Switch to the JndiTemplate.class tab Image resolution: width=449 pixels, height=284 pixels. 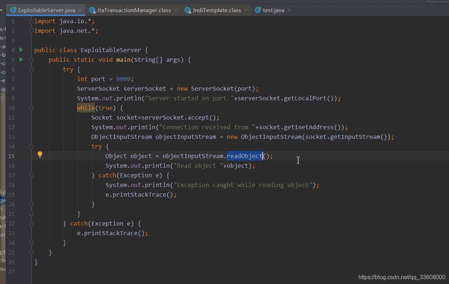point(216,10)
